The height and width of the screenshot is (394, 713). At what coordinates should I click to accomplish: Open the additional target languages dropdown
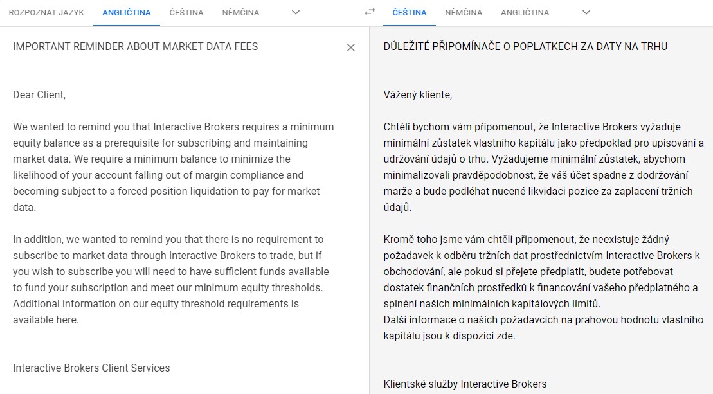(586, 12)
